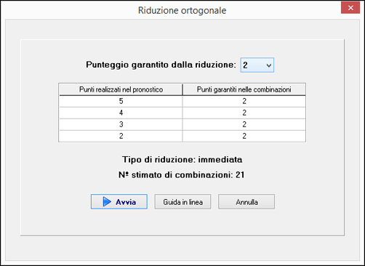The width and height of the screenshot is (365, 266).
Task: Select the "Punti garantiti nelle combinazioni" column header
Action: [x=244, y=89]
